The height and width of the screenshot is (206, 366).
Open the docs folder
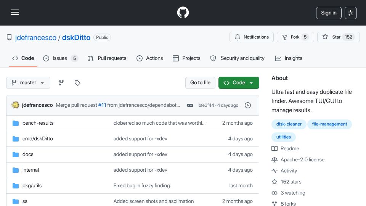28,154
